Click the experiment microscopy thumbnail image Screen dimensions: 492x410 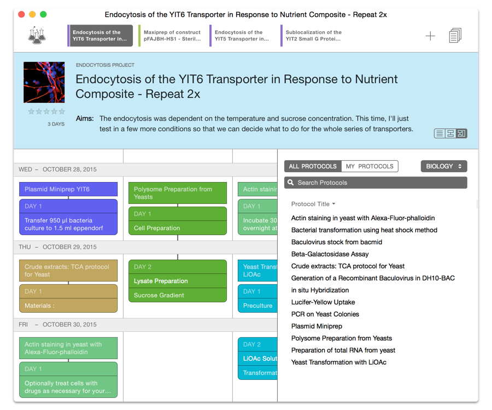tap(44, 83)
